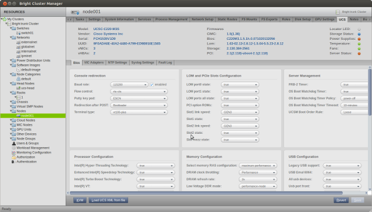372x212 pixels.
Task: Click the node001 header server icon
Action: pyautogui.click(x=75, y=12)
